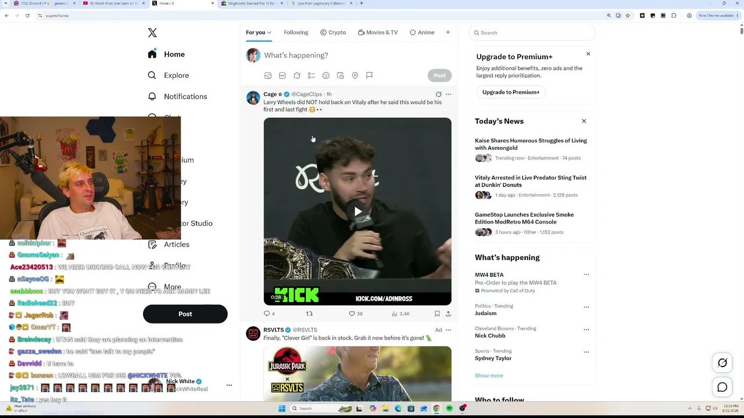Open more options on the RSVLTS ad
This screenshot has width=744, height=418.
click(x=448, y=330)
